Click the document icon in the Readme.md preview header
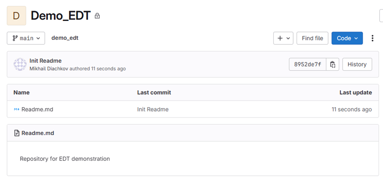383x178 pixels. point(17,133)
